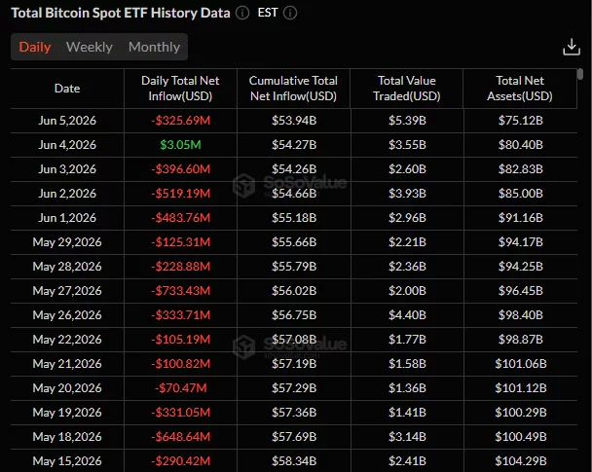Click cumulative inflow value $58.34B
592x472 pixels.
[294, 461]
